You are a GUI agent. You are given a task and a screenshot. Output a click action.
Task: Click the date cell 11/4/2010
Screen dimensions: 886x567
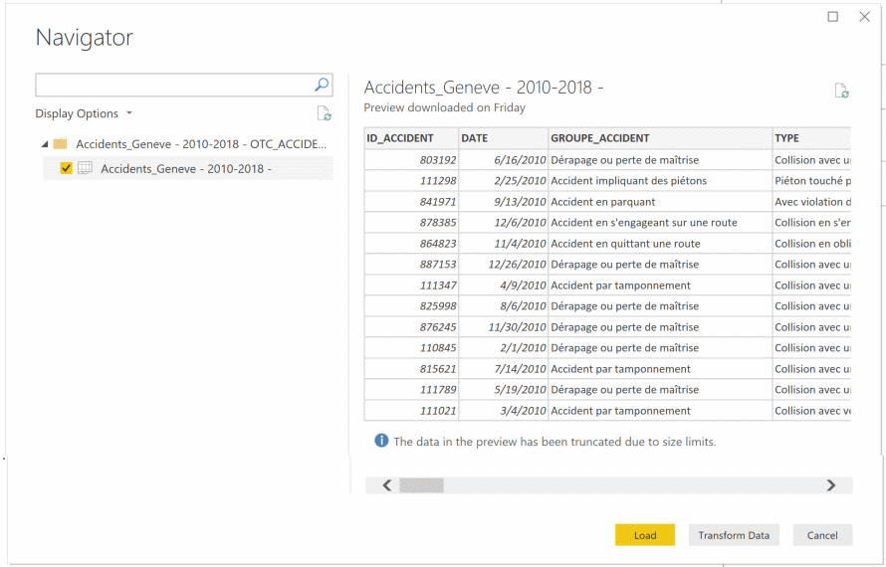click(504, 244)
